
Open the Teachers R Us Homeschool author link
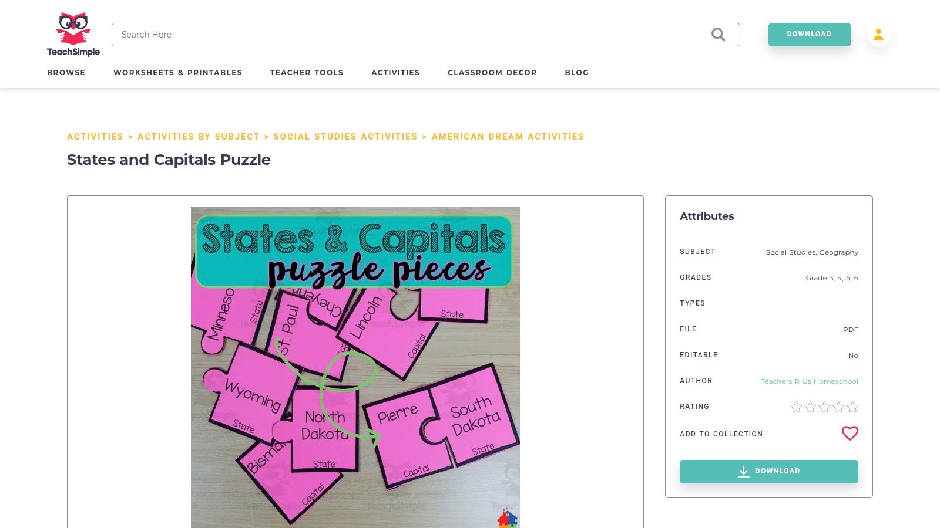tap(809, 381)
